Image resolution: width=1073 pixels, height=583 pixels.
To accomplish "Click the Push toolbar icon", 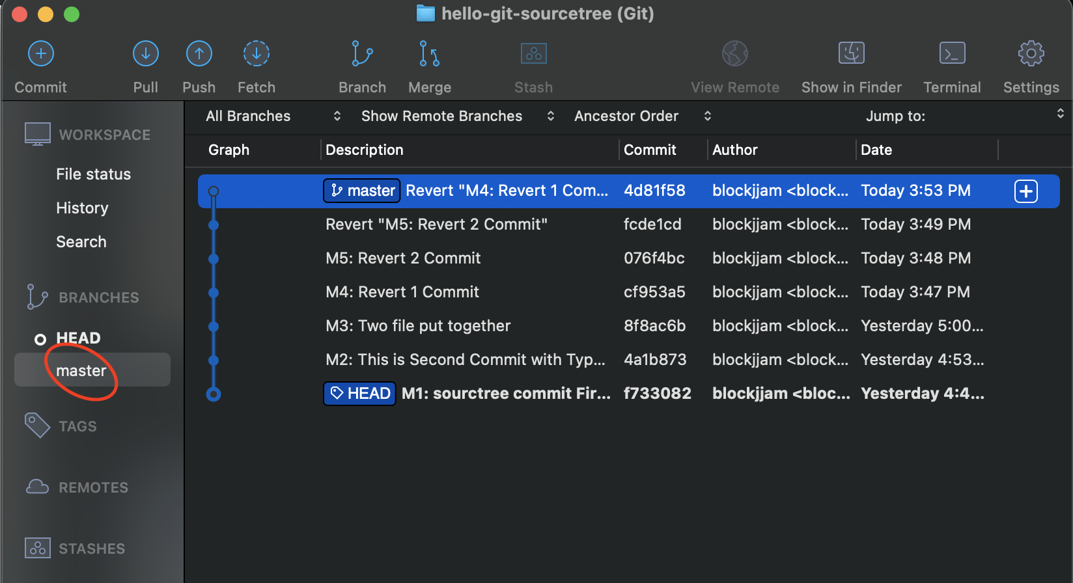I will (199, 54).
